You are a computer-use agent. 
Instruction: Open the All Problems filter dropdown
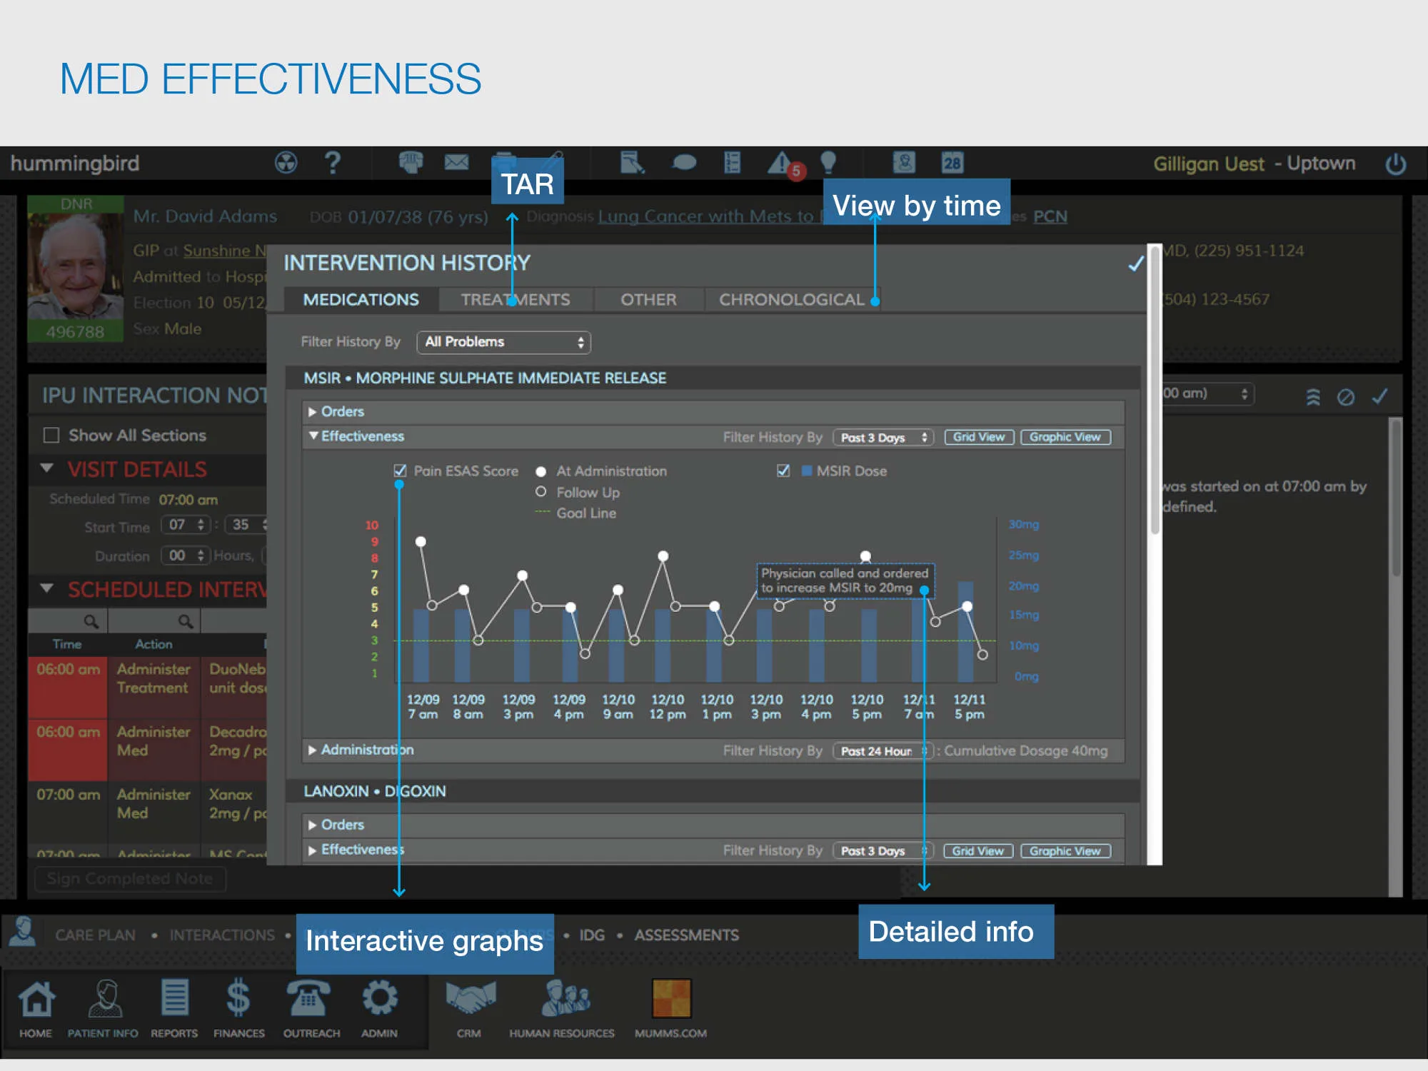tap(503, 342)
